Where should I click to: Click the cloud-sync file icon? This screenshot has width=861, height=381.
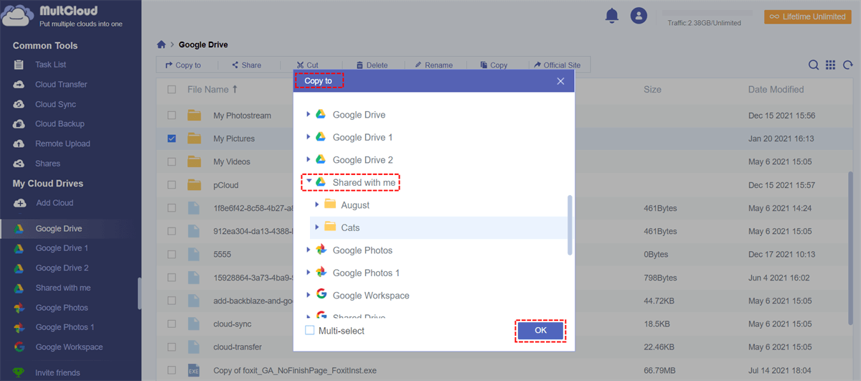194,324
